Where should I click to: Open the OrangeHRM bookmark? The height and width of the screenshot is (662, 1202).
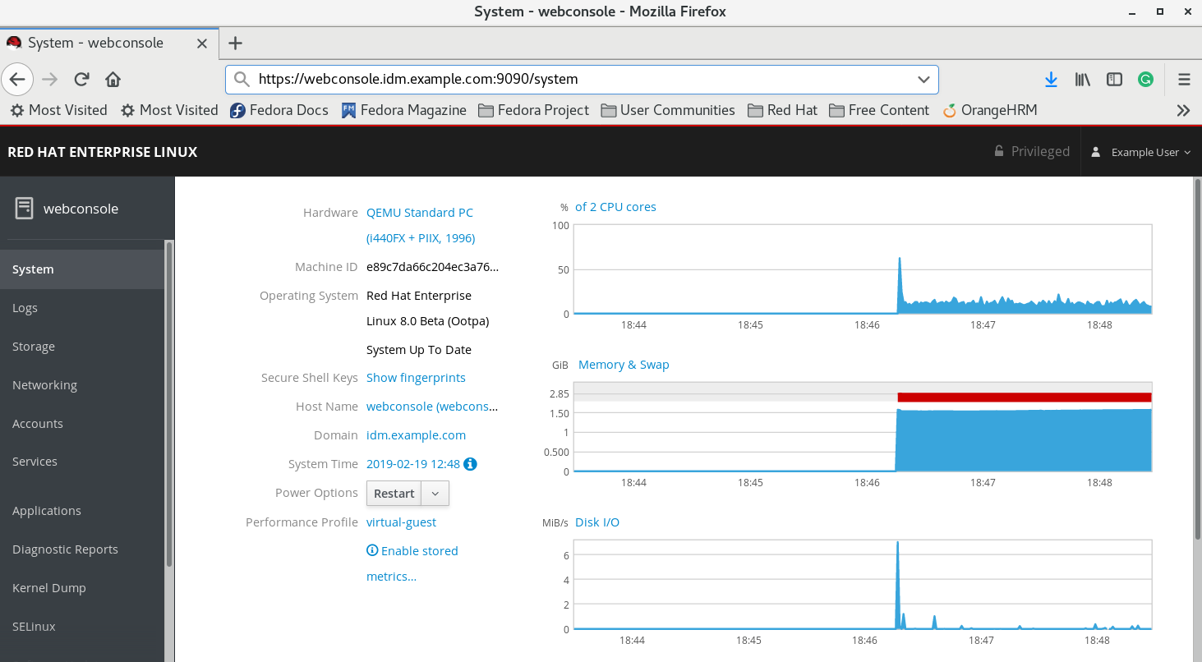[989, 110]
